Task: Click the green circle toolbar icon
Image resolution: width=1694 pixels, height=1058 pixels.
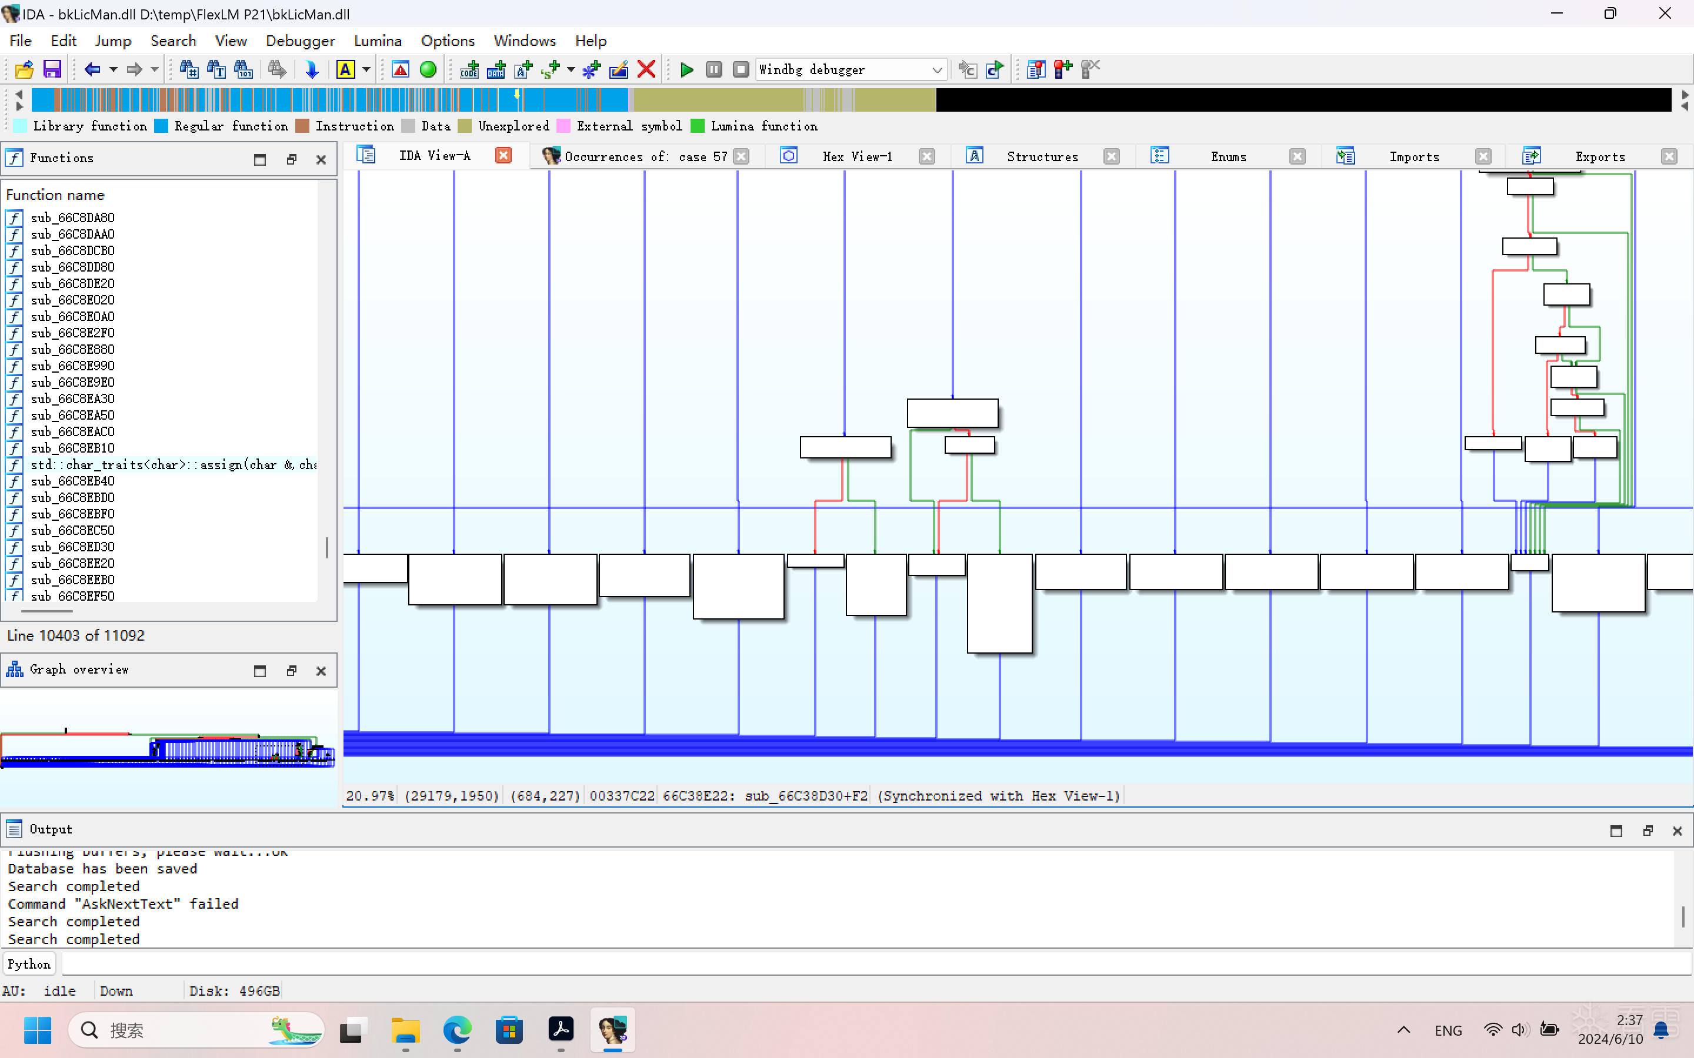Action: pyautogui.click(x=428, y=69)
